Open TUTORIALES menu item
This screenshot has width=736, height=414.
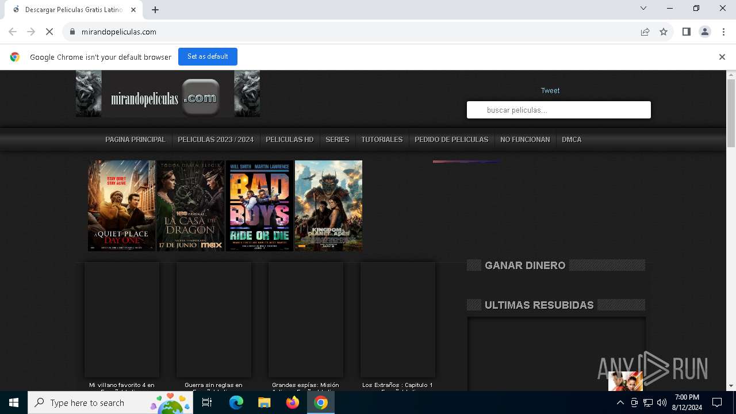(x=382, y=140)
